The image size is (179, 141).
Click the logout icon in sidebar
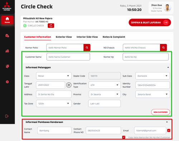coord(7,116)
